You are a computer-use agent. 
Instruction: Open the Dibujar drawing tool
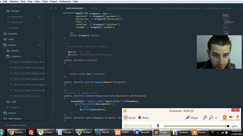tap(192, 117)
